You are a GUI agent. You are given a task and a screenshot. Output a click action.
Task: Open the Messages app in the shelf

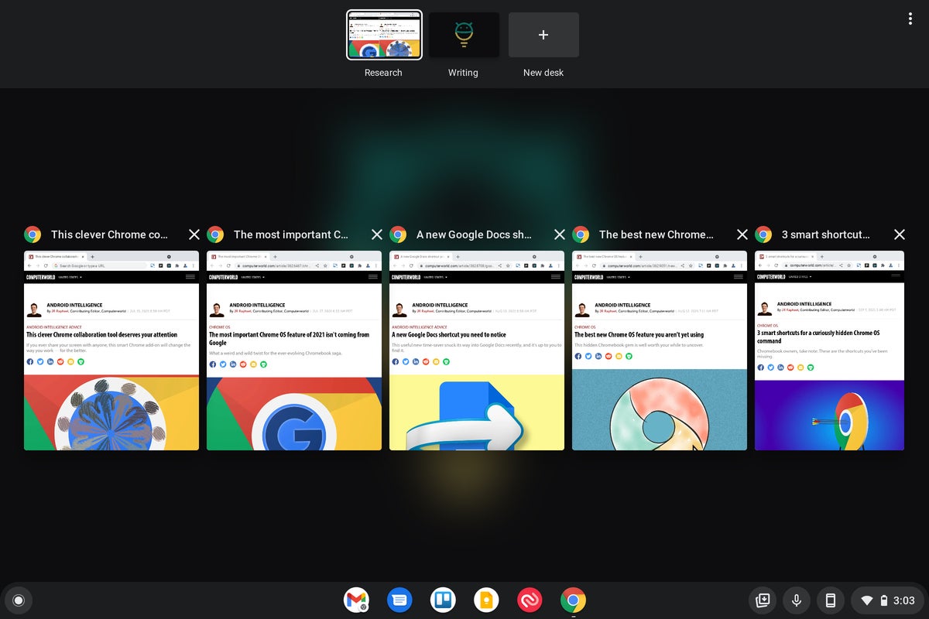(x=399, y=600)
